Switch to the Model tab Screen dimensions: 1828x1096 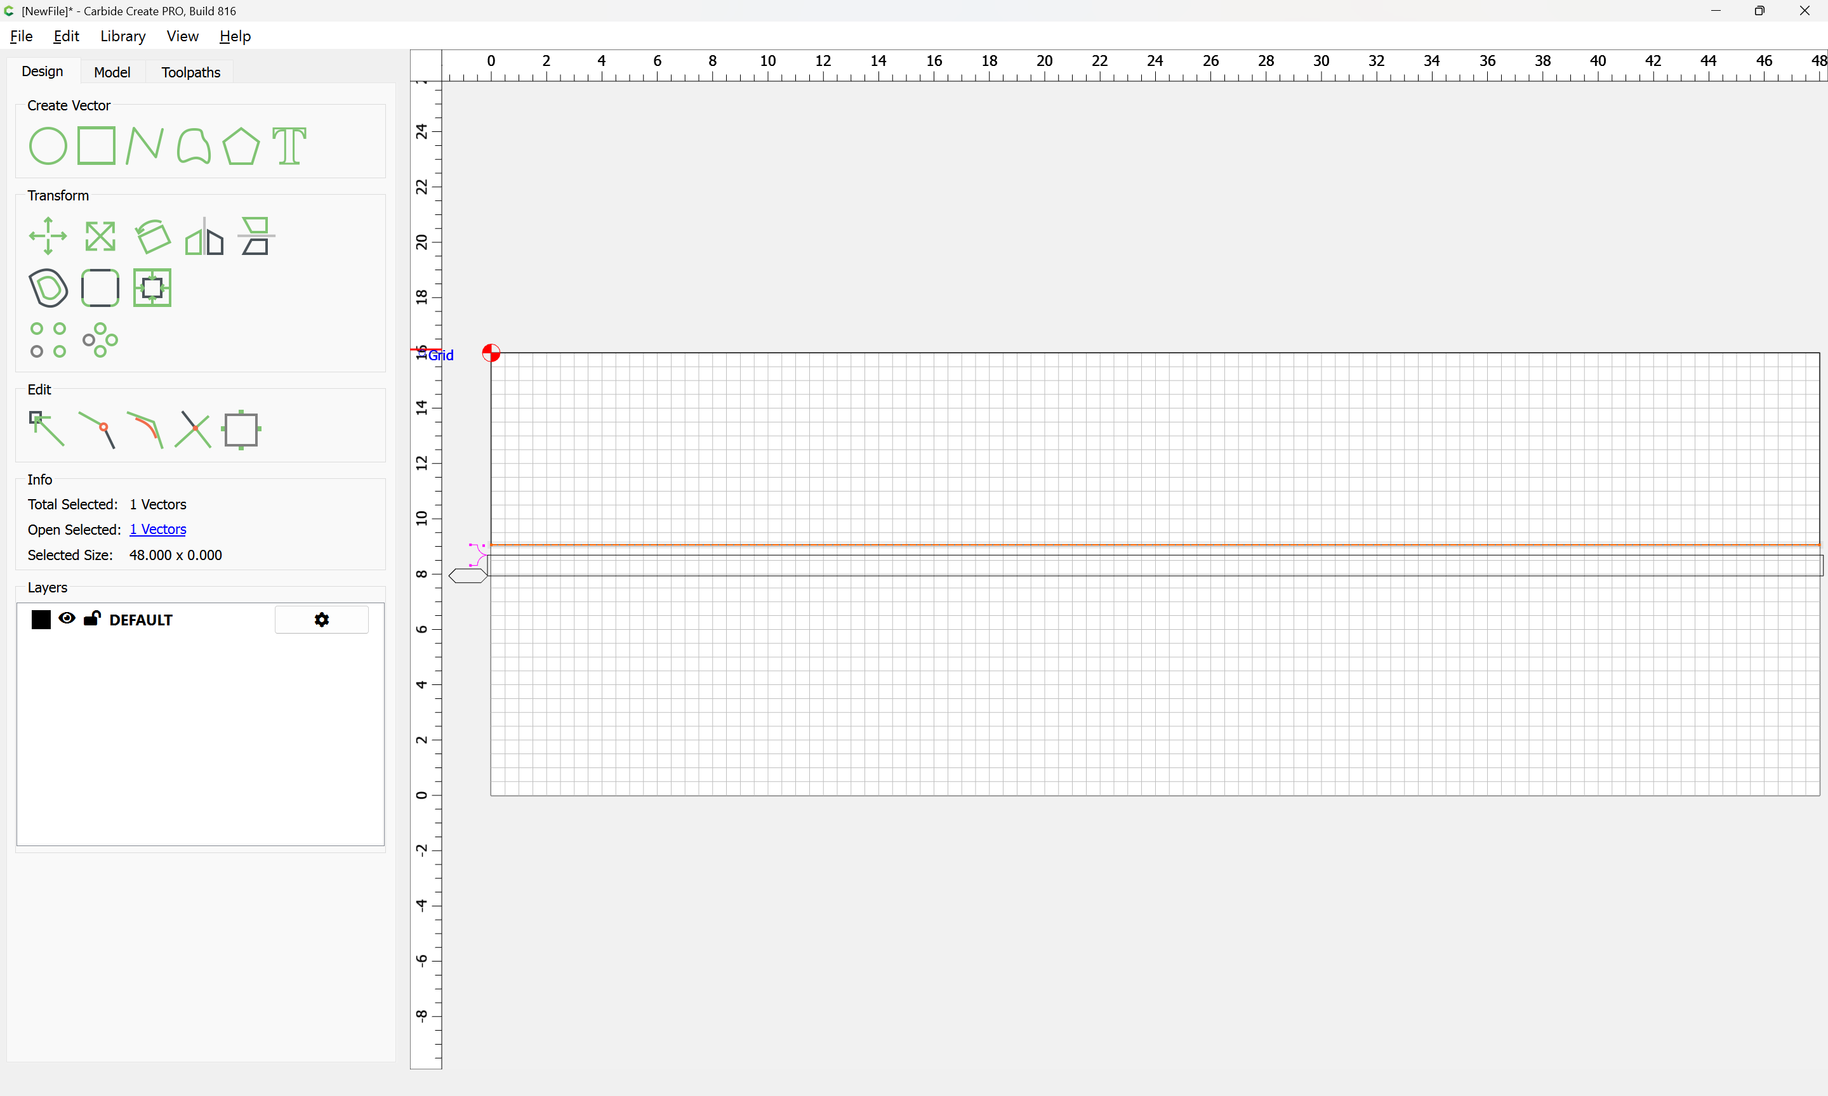click(112, 72)
